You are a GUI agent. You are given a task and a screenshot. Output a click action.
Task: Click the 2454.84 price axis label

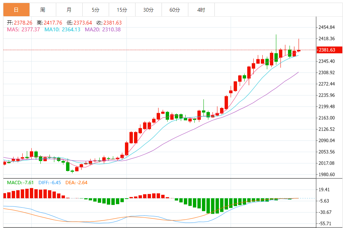(x=327, y=27)
